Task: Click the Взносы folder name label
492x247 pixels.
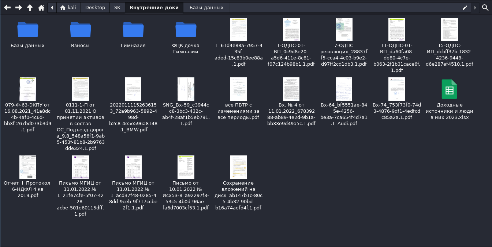Action: (x=80, y=46)
